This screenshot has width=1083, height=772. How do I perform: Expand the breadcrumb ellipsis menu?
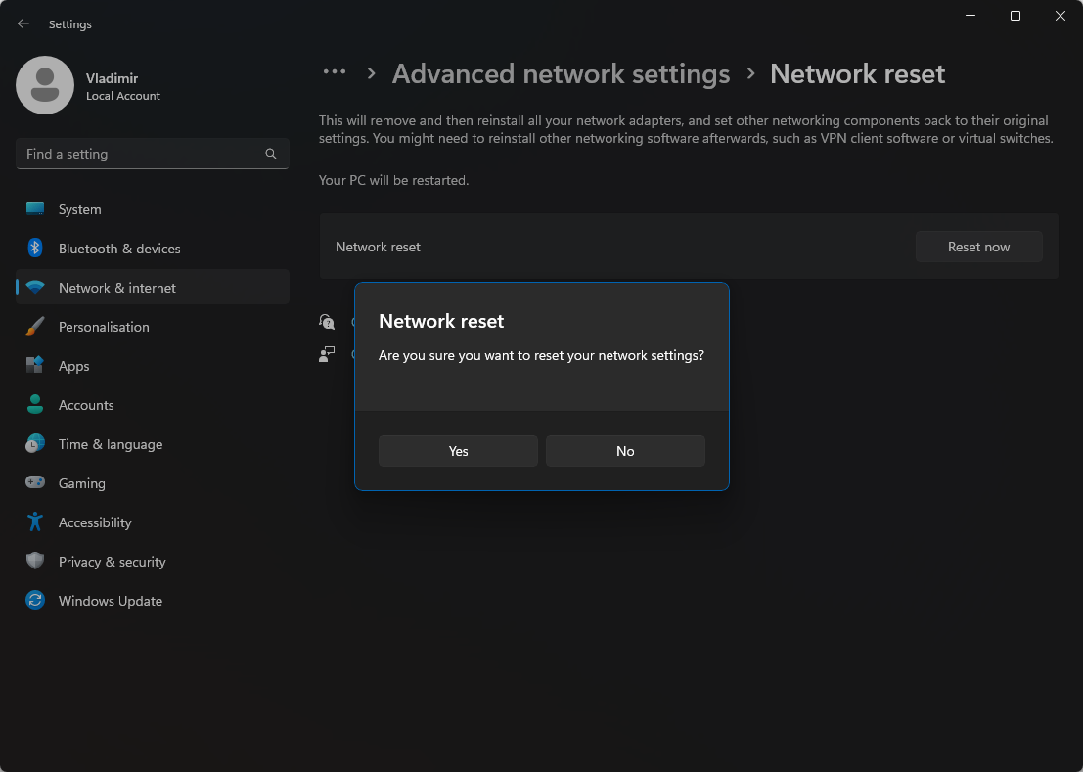coord(335,73)
